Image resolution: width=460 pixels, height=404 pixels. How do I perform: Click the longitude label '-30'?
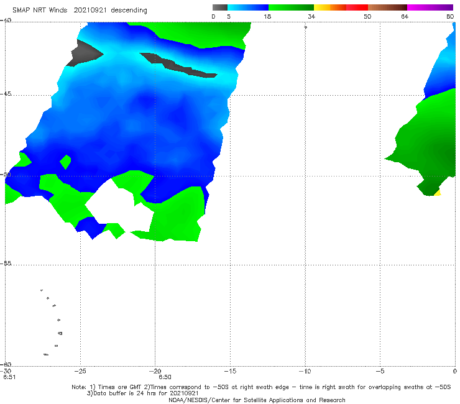(6, 371)
